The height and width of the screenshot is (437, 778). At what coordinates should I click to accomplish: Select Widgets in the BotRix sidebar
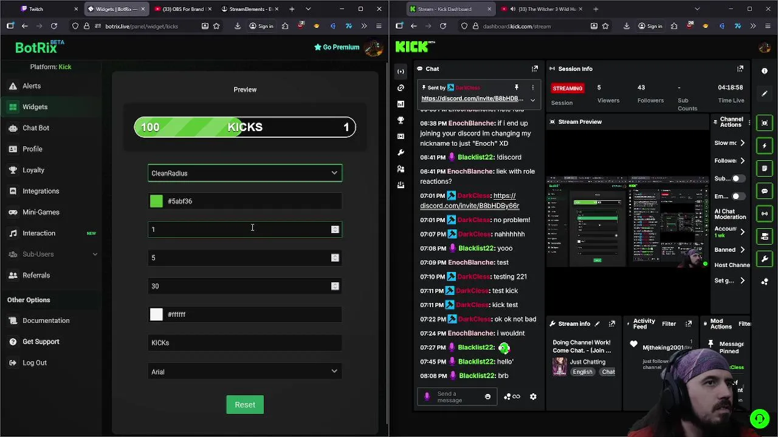click(35, 107)
